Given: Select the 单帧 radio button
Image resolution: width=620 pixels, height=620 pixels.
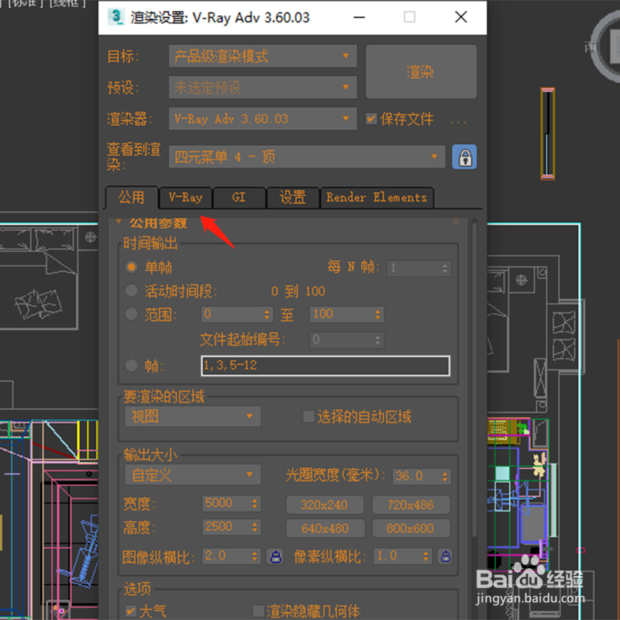Looking at the screenshot, I should 131,267.
